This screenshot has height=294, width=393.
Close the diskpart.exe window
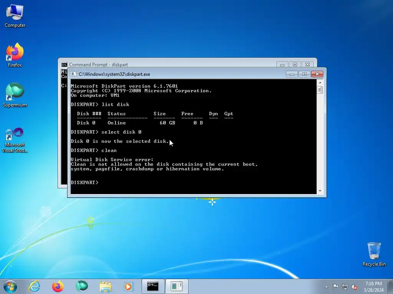[x=317, y=74]
